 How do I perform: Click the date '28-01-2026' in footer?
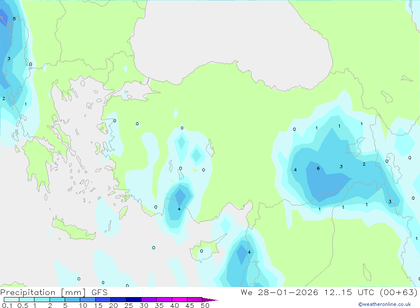(288, 292)
